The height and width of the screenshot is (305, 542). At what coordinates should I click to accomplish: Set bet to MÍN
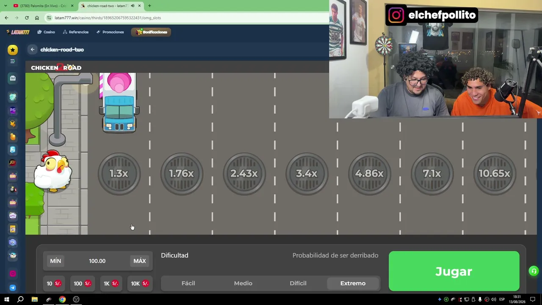(55, 261)
